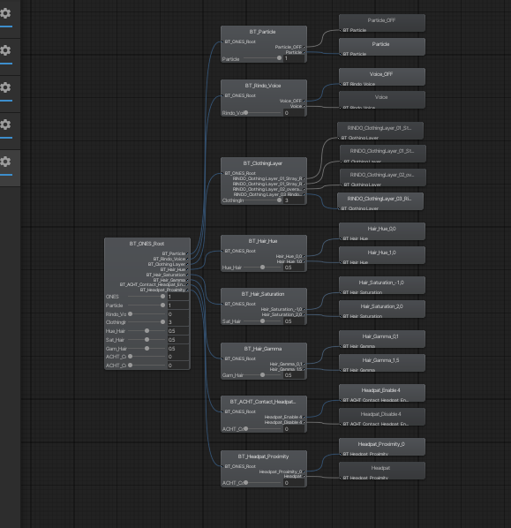Edit the ONES value field in BT_ONES_Root
This screenshot has width=511, height=528.
pos(178,297)
